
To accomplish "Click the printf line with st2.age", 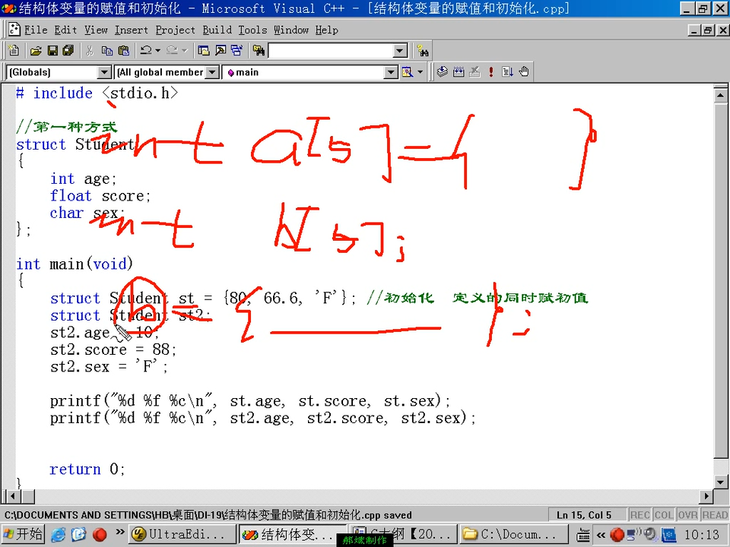I will pos(262,418).
